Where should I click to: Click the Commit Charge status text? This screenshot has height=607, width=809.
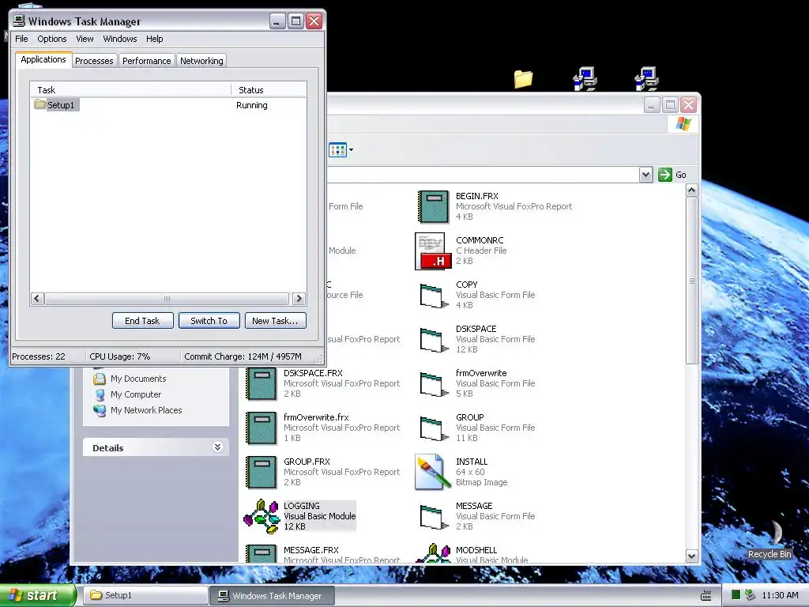pyautogui.click(x=243, y=356)
